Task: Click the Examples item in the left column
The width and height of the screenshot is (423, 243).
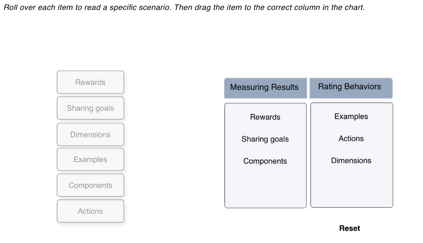Action: [x=90, y=159]
